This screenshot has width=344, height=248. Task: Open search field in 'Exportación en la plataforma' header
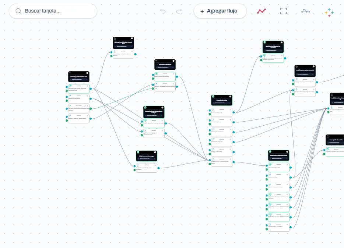(154, 115)
